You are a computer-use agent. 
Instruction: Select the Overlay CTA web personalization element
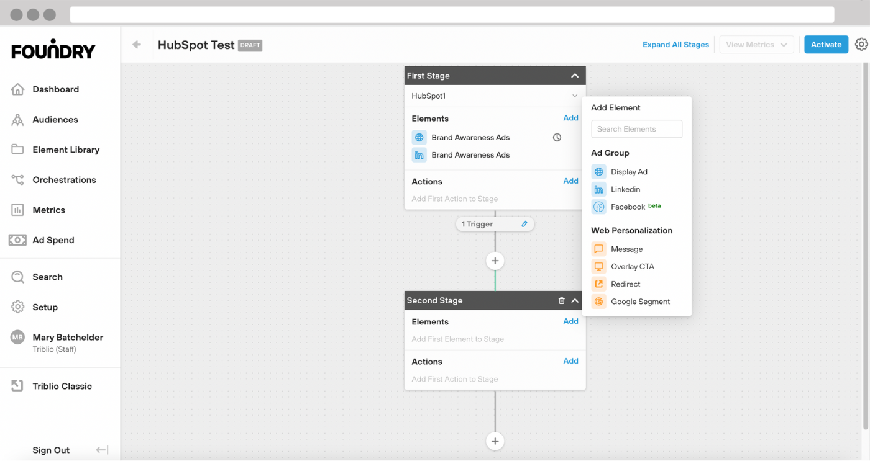tap(632, 267)
